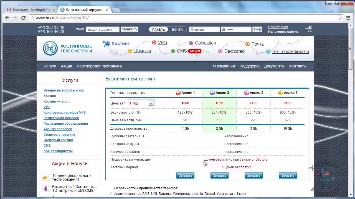Screen dimensions: 355x199
Task: Click the purple Colocation bullet icon
Action: [x=191, y=43]
